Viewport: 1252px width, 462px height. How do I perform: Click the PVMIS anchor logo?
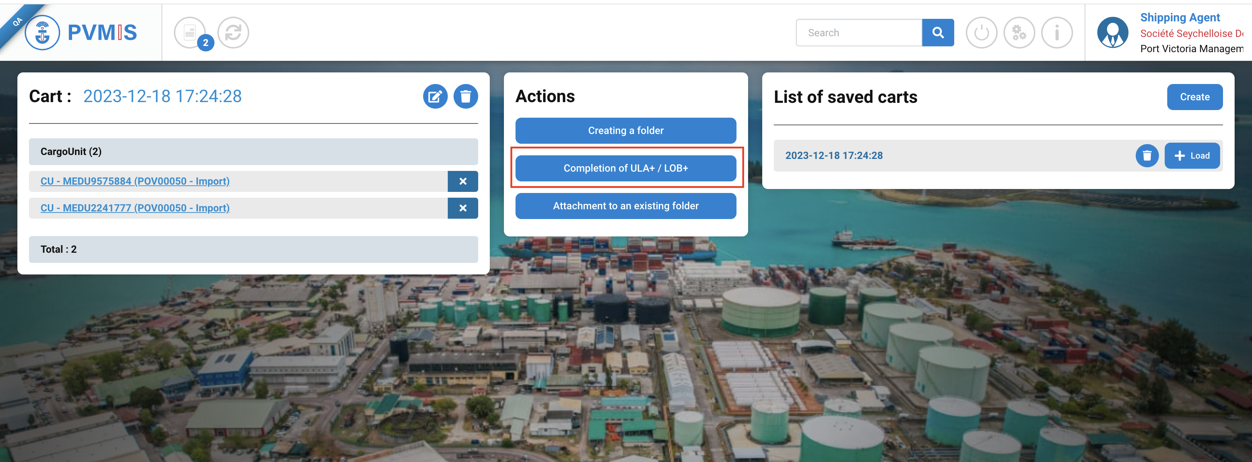[43, 33]
